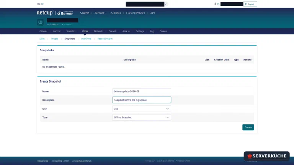The image size is (294, 165).
Task: Go to the Settings tab
Action: pyautogui.click(x=140, y=31)
